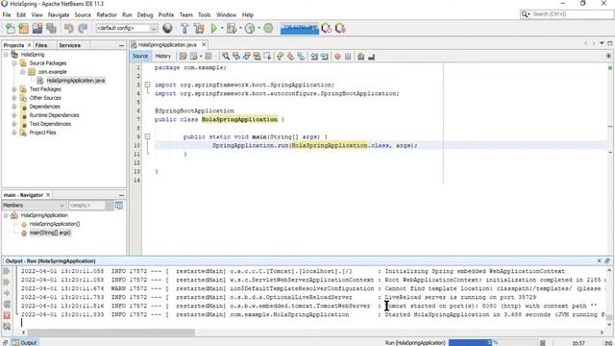Undo the last edit via toolbar
This screenshot has width=615, height=346.
pyautogui.click(x=69, y=28)
